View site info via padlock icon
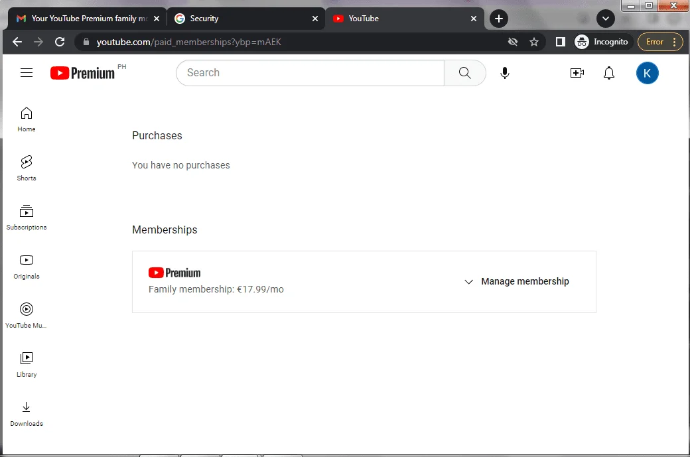 [86, 42]
